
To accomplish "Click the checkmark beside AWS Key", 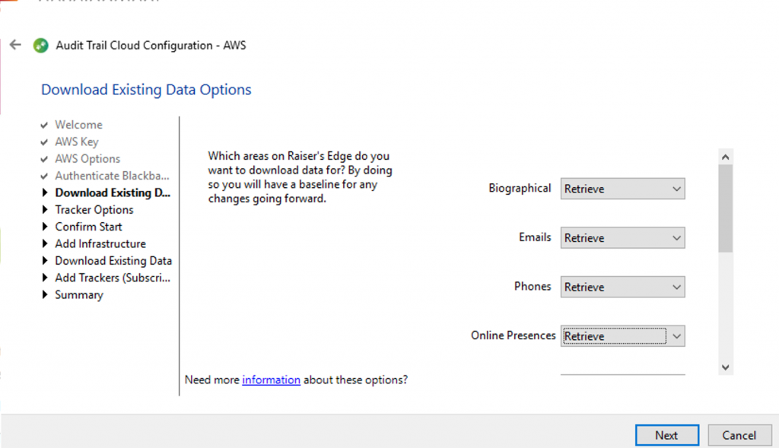I will tap(46, 141).
